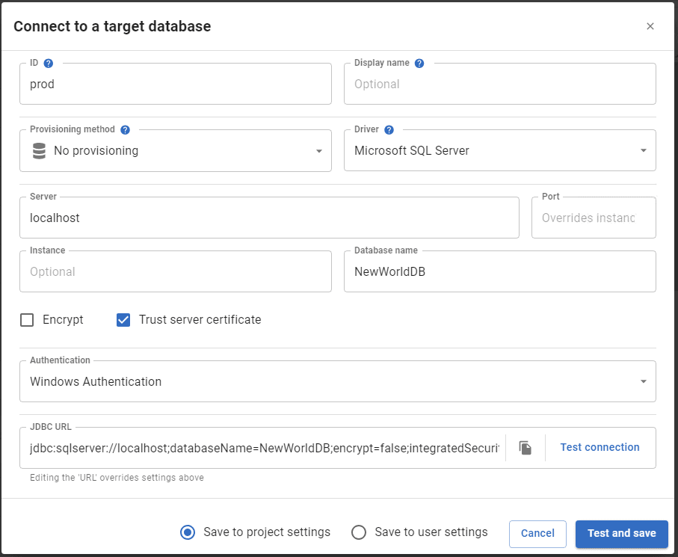Focus the Server input field
The height and width of the screenshot is (557, 678).
click(x=269, y=218)
